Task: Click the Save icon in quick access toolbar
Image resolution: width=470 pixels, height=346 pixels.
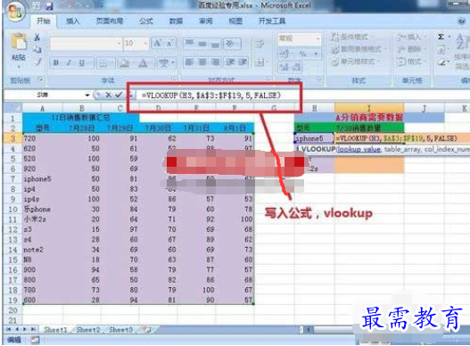Action: coord(49,6)
